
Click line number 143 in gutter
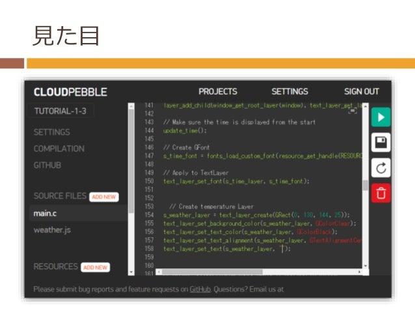tap(149, 122)
